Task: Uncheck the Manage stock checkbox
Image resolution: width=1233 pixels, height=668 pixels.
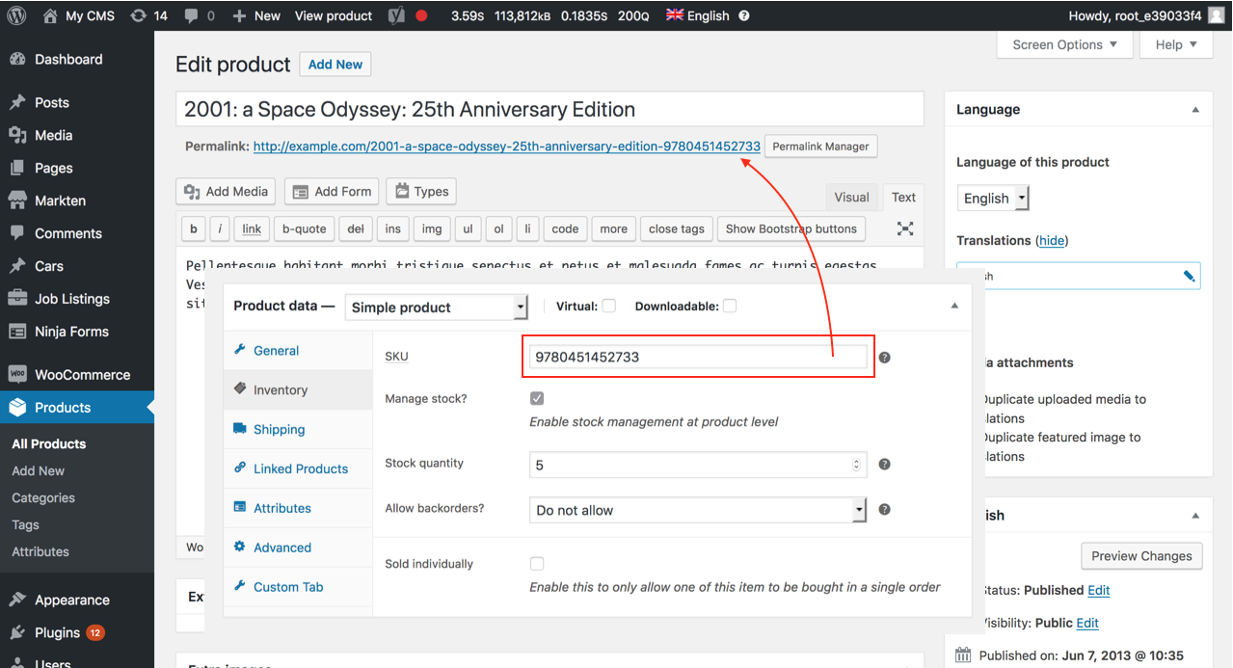Action: (537, 398)
